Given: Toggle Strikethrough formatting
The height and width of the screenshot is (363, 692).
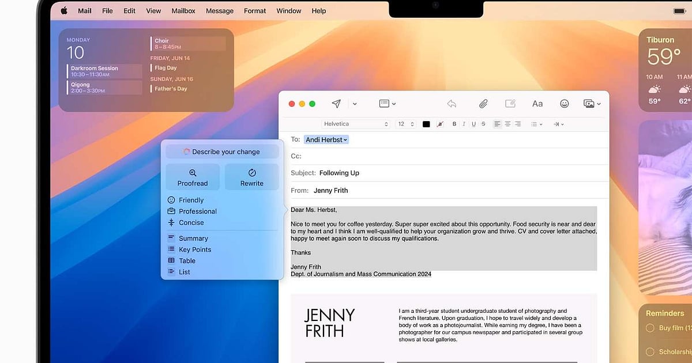Looking at the screenshot, I should click(483, 124).
